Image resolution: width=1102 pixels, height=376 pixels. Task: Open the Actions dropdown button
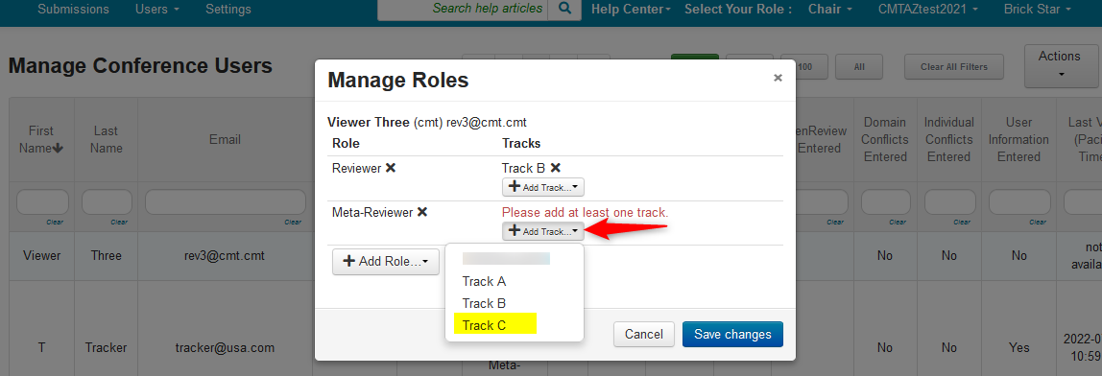pyautogui.click(x=1062, y=64)
